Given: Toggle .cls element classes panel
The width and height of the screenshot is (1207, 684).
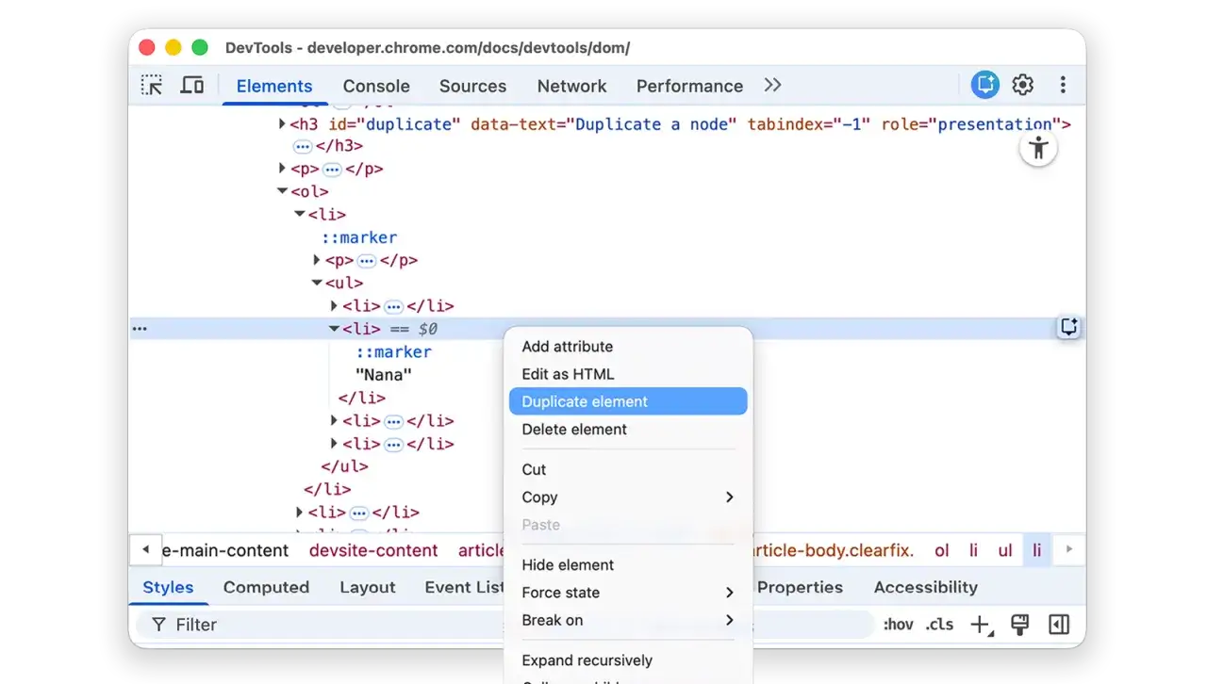Looking at the screenshot, I should (x=939, y=625).
